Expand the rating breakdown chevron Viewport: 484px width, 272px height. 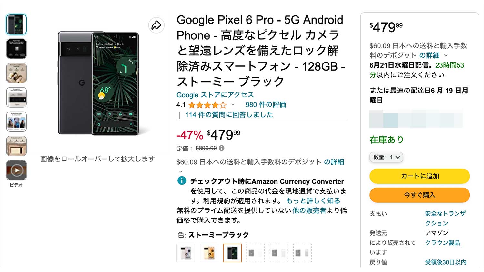click(233, 105)
